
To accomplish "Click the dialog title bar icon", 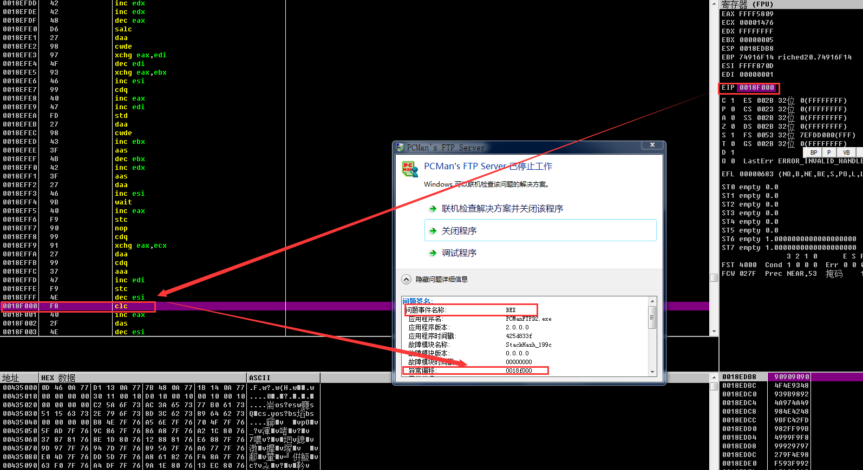I will tap(400, 147).
